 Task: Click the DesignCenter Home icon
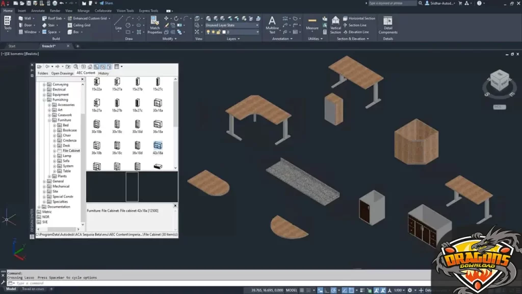coord(90,67)
